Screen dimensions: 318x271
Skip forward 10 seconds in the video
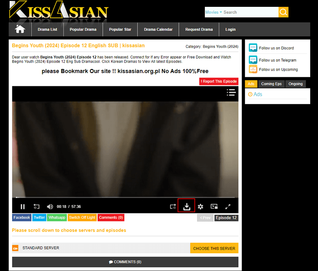coord(173,207)
